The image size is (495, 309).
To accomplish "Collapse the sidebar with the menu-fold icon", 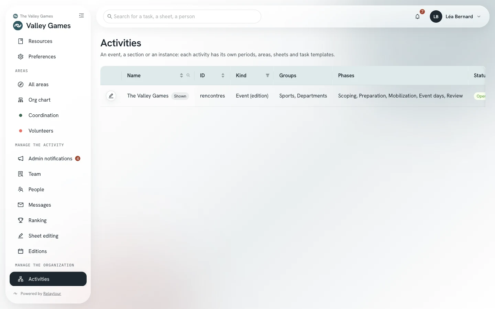I will tap(81, 15).
